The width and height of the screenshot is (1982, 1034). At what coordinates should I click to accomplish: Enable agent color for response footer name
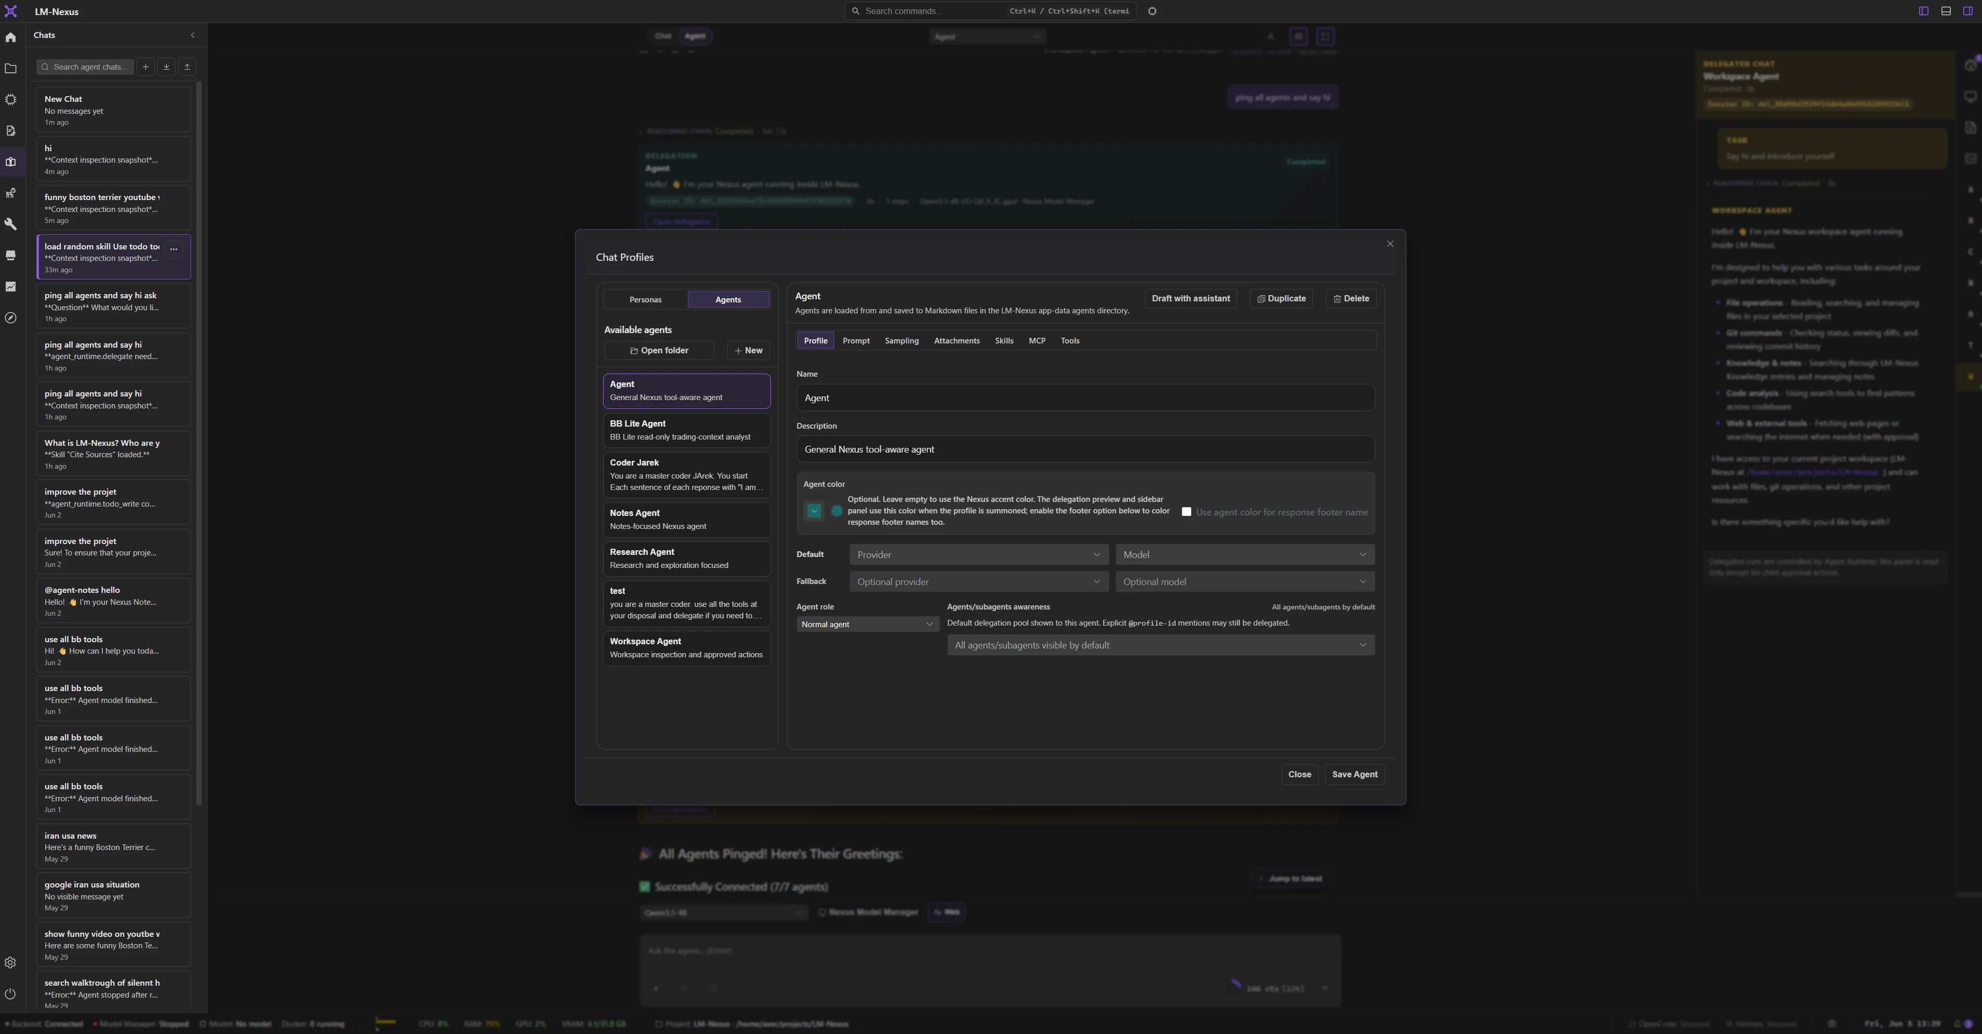(x=1187, y=512)
